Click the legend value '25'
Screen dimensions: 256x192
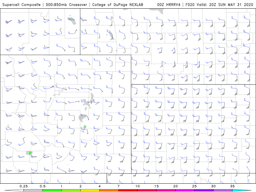click(x=194, y=186)
